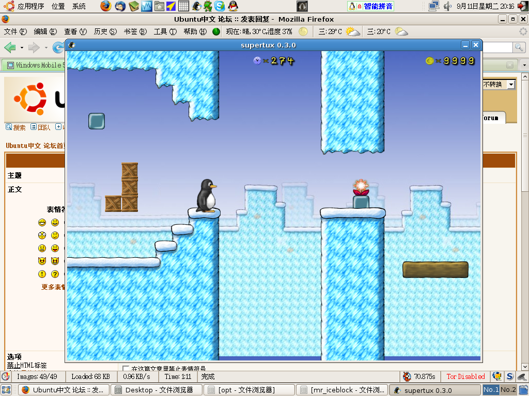Screen dimensions: 529x396
Task: Open the green book launcher icon
Action: pyautogui.click(x=134, y=6)
